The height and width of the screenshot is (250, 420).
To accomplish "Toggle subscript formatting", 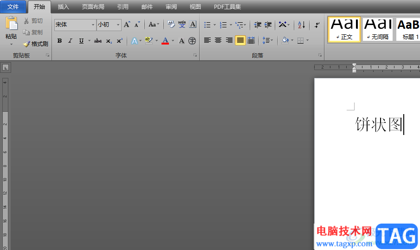I will coord(109,41).
